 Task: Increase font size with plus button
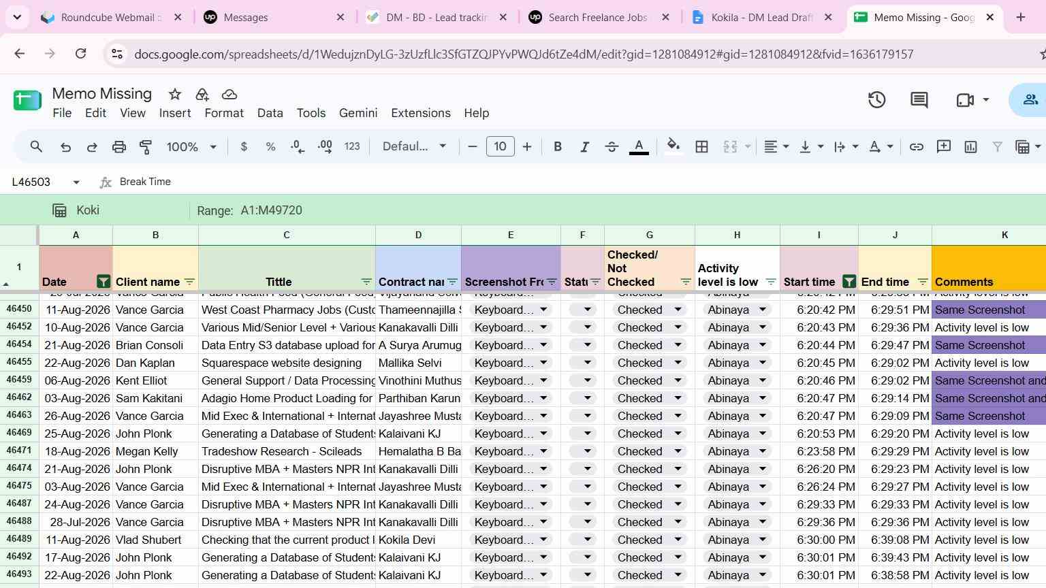click(x=526, y=146)
